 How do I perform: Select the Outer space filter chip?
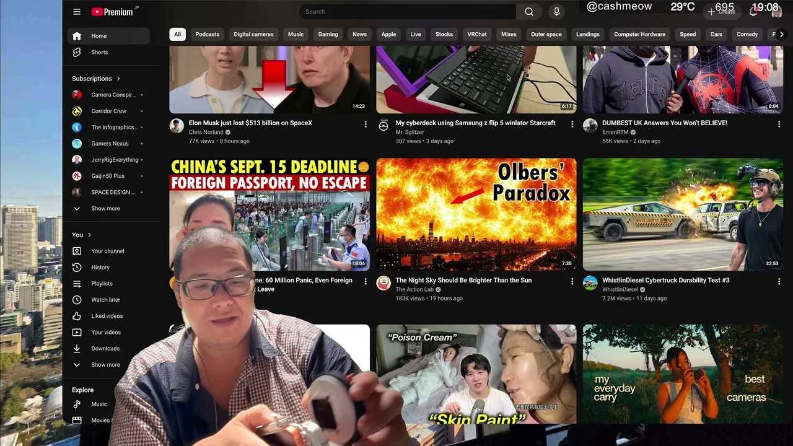pos(546,34)
